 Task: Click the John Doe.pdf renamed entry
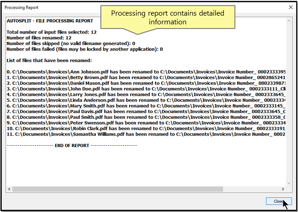(x=146, y=89)
